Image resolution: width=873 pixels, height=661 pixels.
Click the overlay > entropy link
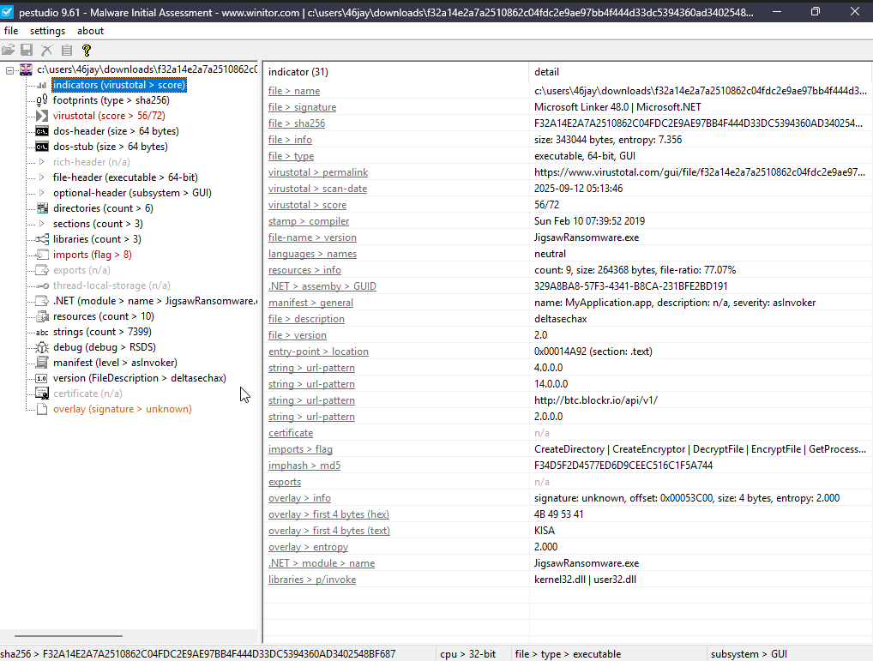[x=308, y=547]
